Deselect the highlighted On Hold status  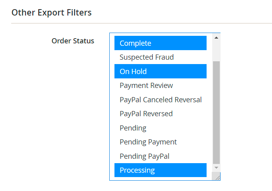(160, 71)
